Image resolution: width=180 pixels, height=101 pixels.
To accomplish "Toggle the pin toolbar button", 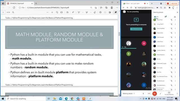I will (116, 12).
